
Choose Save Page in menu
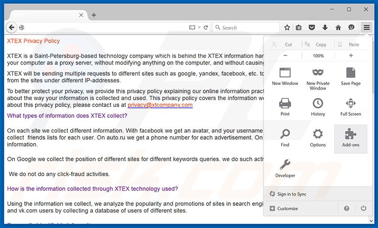coord(351,77)
